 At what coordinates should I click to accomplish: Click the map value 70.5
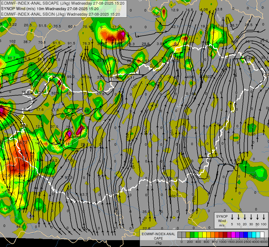pos(57,26)
